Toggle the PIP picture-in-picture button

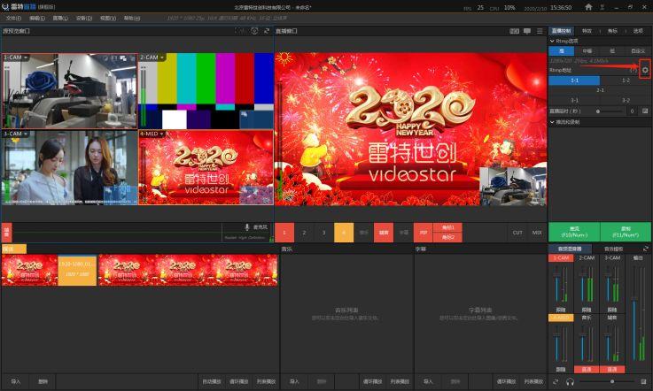pyautogui.click(x=424, y=233)
